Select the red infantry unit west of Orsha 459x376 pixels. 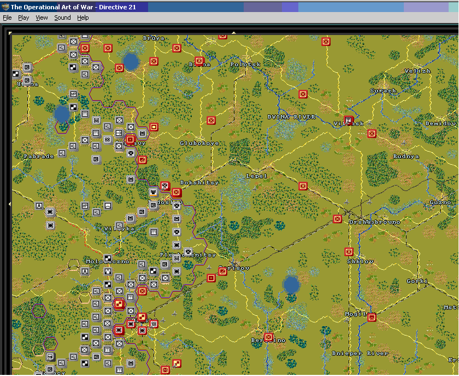337,219
